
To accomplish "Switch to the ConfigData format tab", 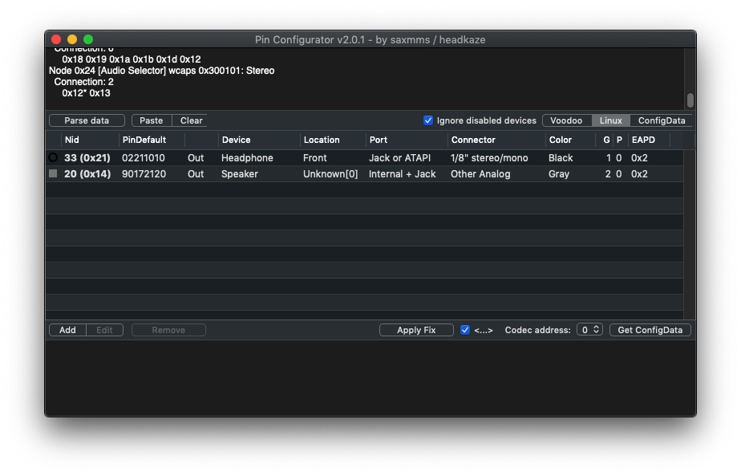I will pyautogui.click(x=661, y=120).
